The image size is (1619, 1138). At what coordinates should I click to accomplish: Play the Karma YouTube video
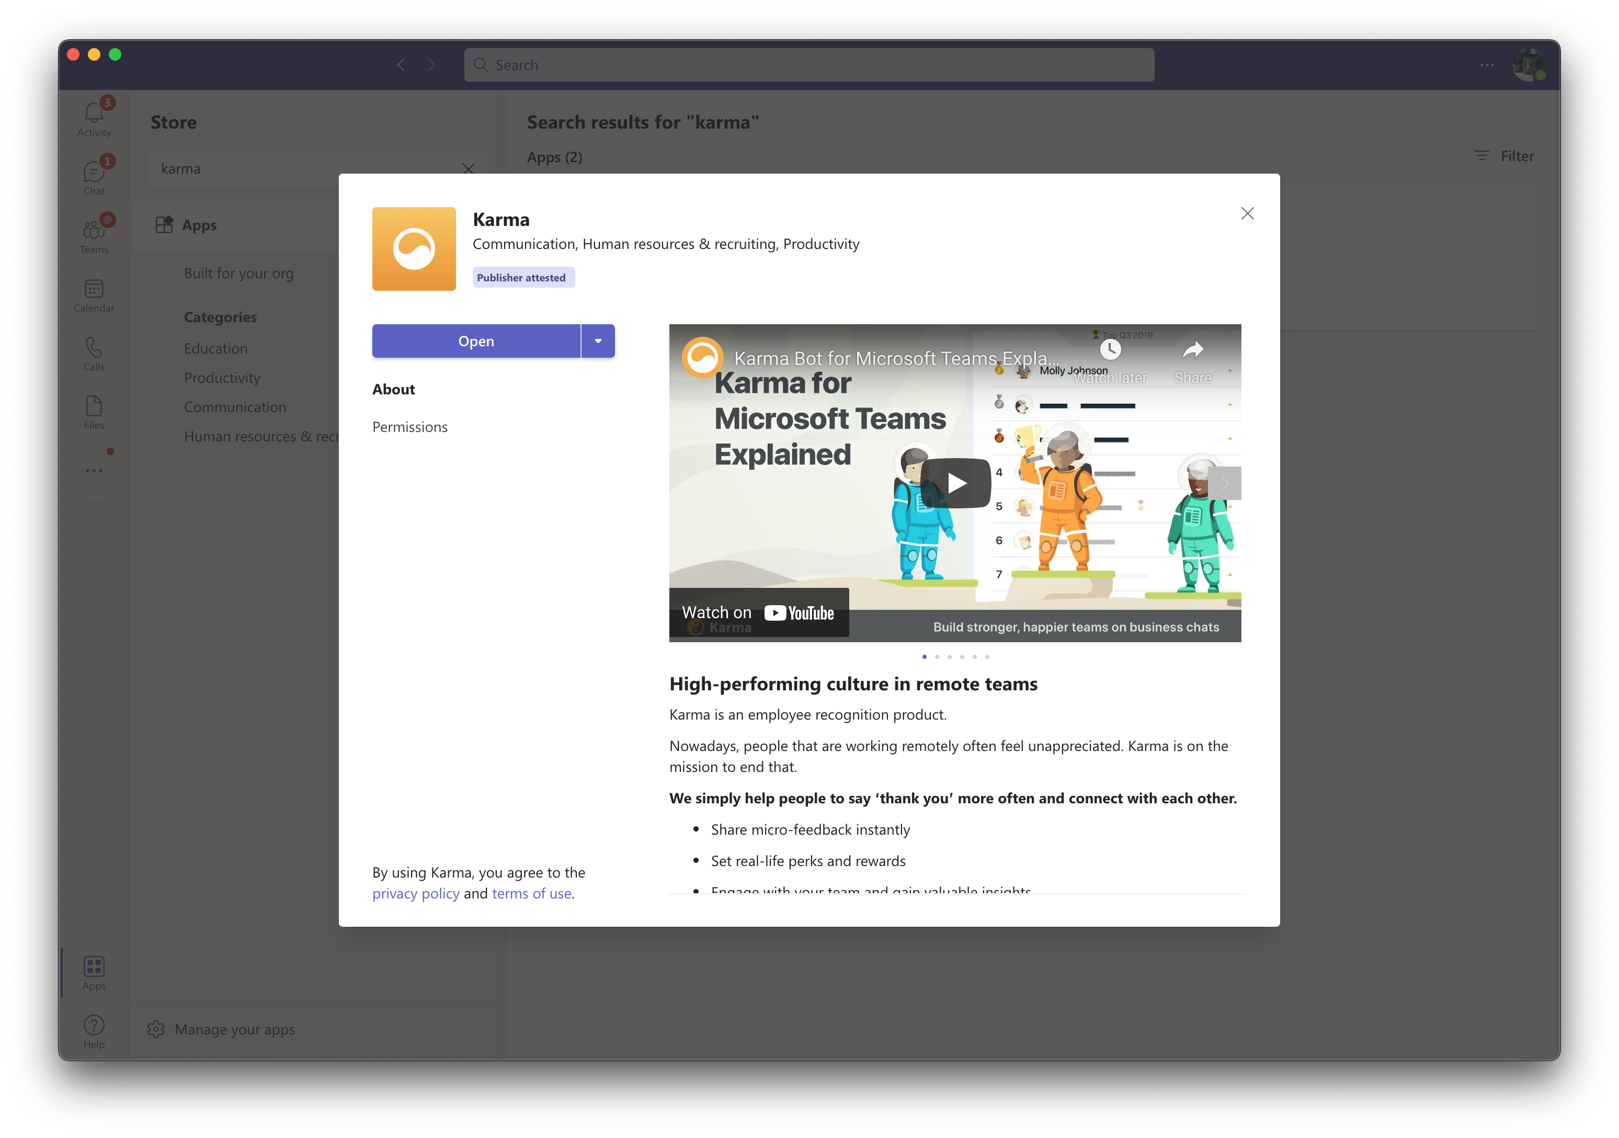[955, 483]
